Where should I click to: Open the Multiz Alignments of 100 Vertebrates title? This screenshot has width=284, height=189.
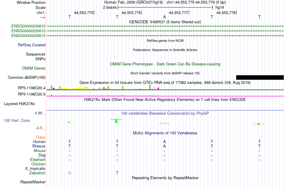(x=165, y=133)
